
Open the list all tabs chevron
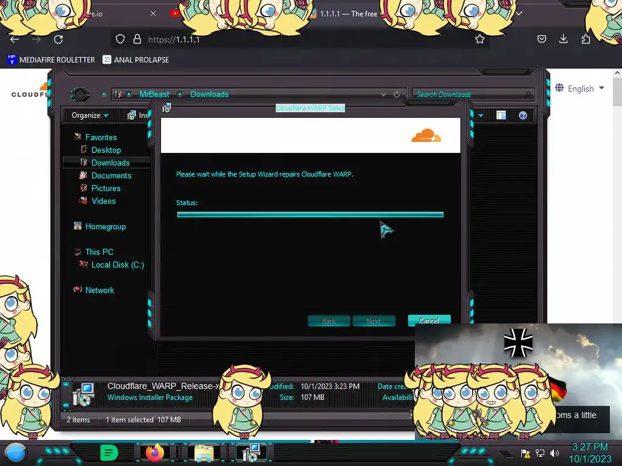tap(519, 13)
